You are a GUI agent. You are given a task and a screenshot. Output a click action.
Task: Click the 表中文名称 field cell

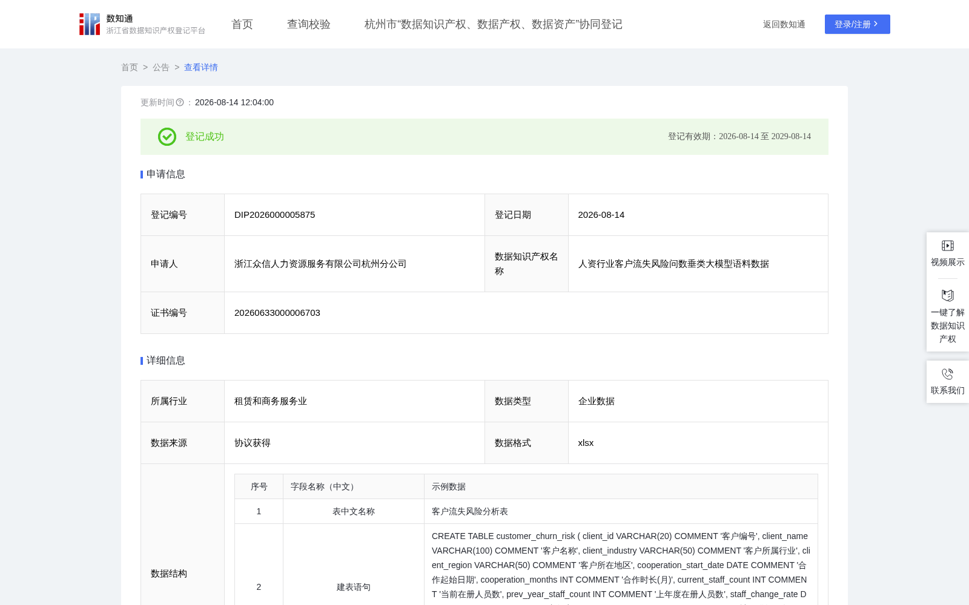[x=354, y=511]
